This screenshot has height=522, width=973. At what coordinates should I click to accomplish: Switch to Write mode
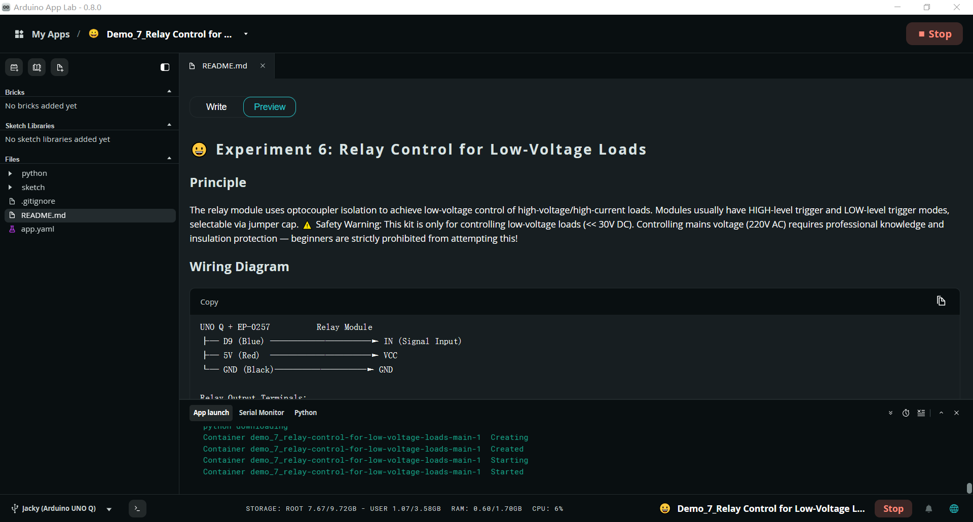click(x=216, y=107)
